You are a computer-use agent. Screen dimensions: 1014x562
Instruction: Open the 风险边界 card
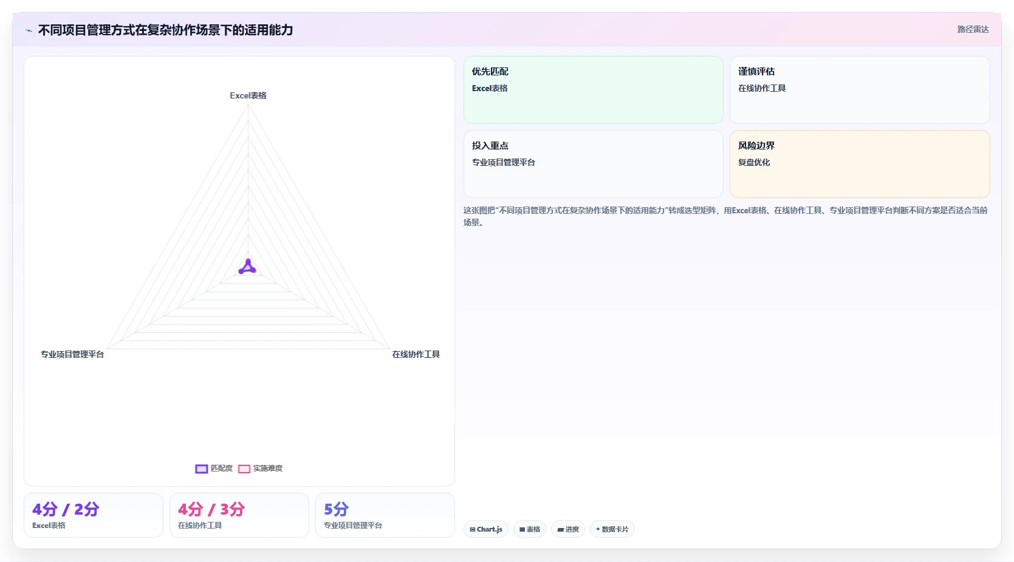coord(860,164)
